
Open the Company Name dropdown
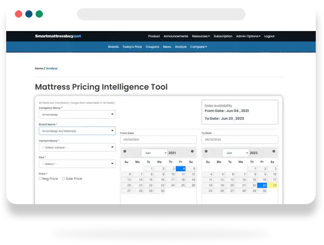pos(77,114)
